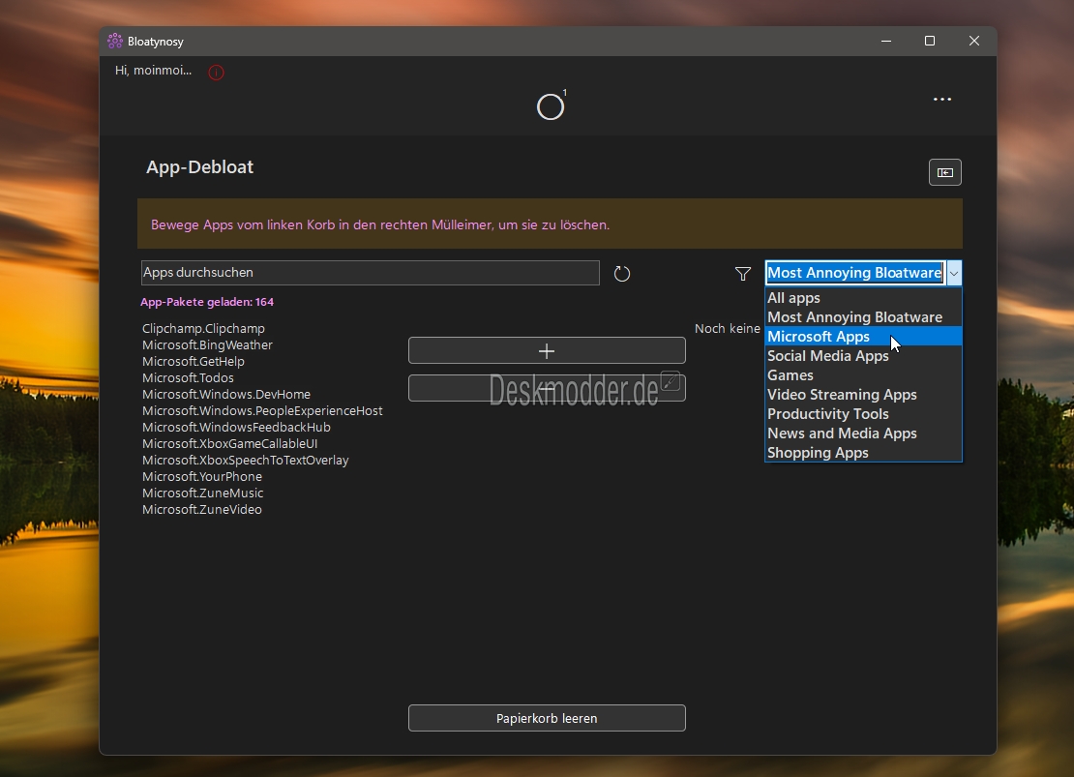The height and width of the screenshot is (777, 1074).
Task: Focus the Apps durchsuchen search field
Action: pyautogui.click(x=370, y=273)
